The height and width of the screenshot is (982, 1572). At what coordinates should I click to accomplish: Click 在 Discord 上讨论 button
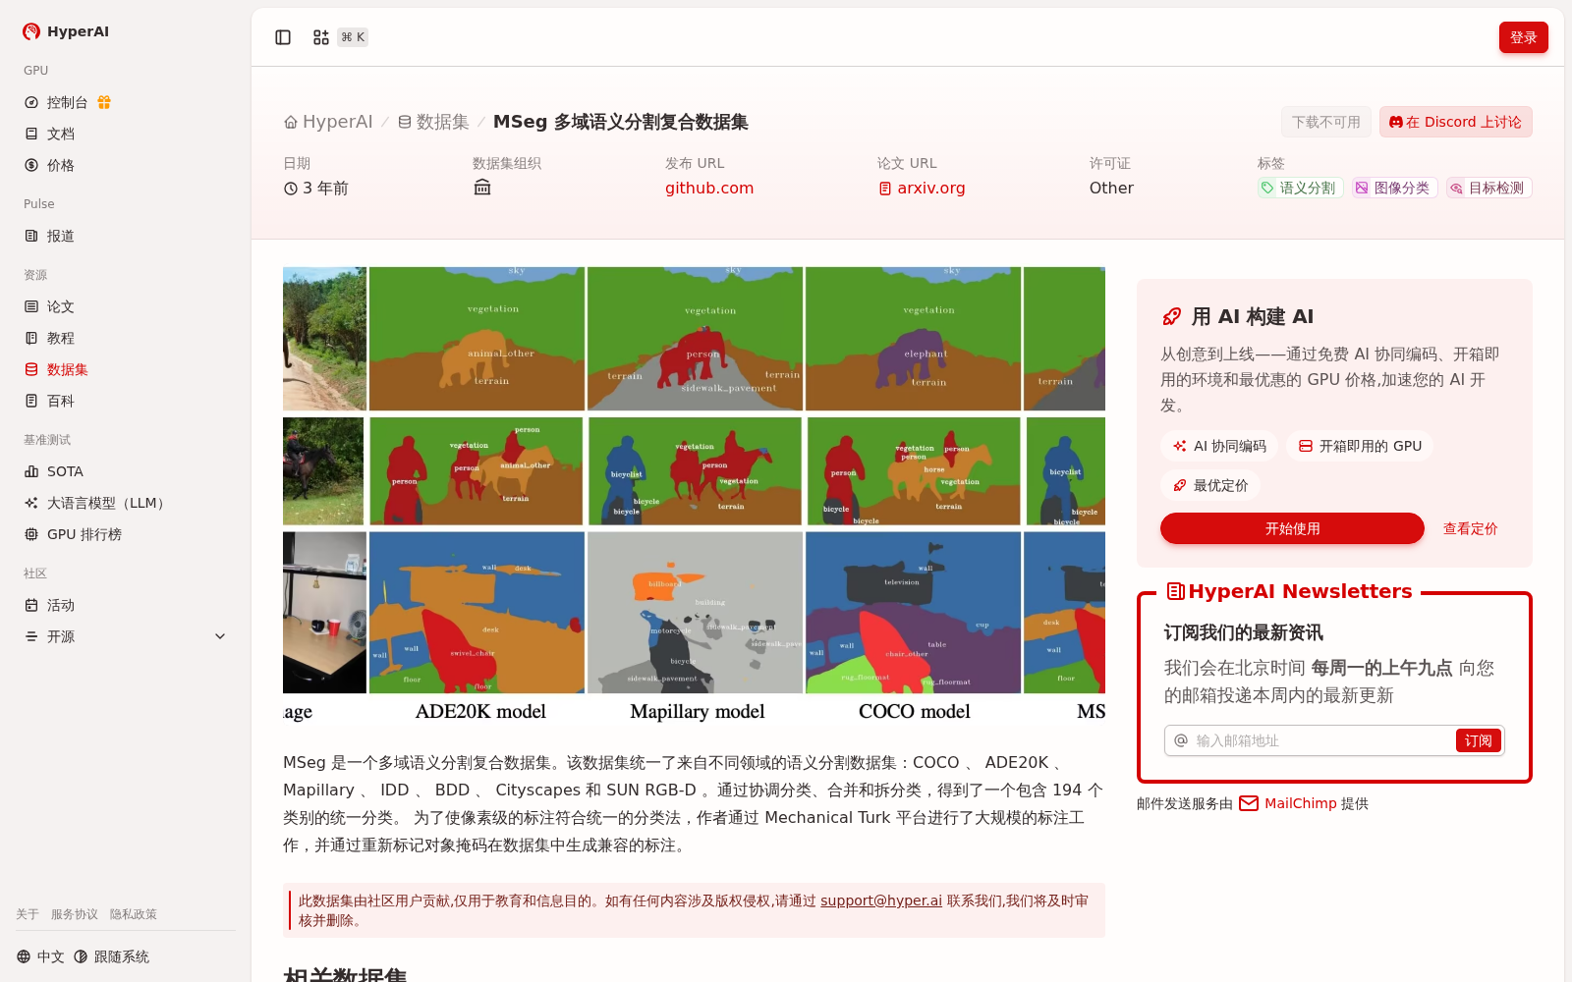1455,122
